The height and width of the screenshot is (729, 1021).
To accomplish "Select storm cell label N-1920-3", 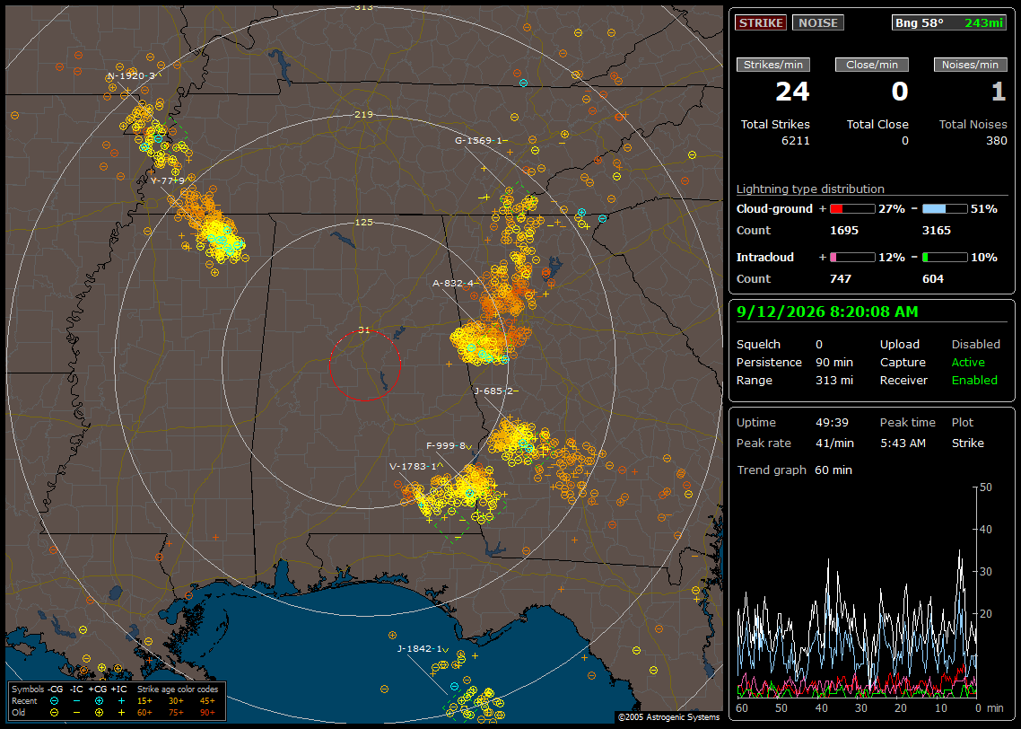I will coord(132,75).
